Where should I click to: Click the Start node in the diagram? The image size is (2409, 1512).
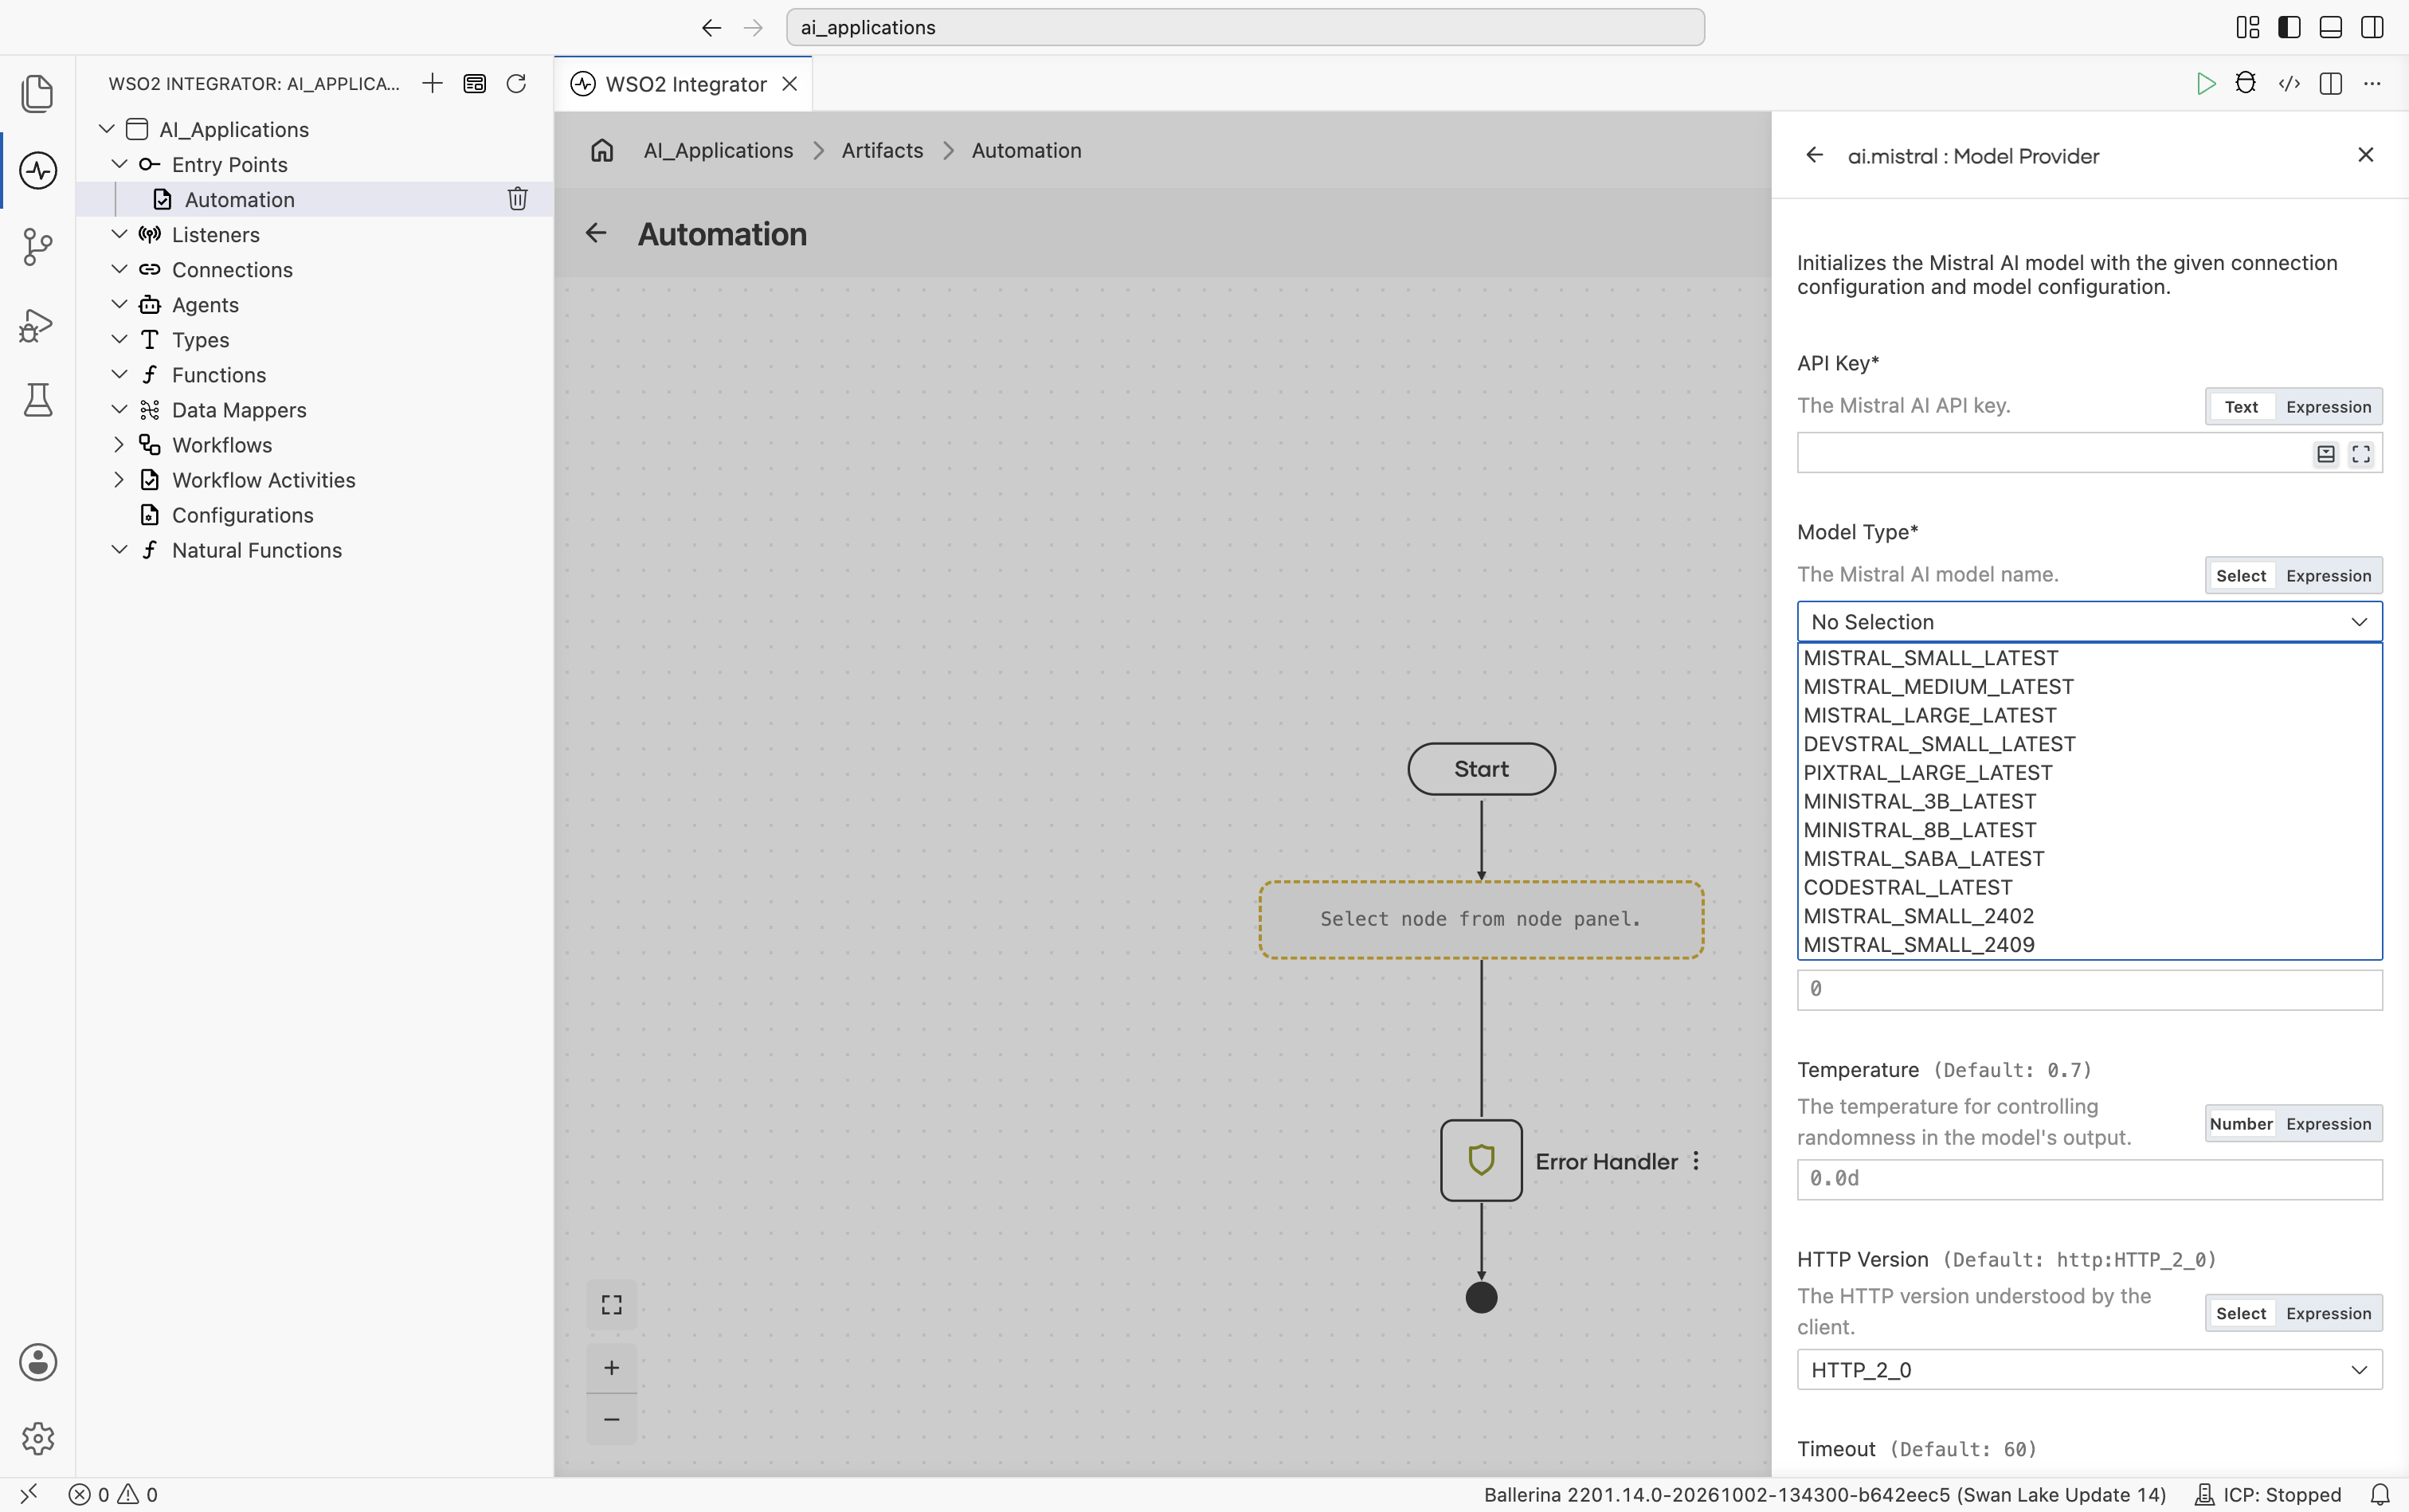tap(1481, 769)
